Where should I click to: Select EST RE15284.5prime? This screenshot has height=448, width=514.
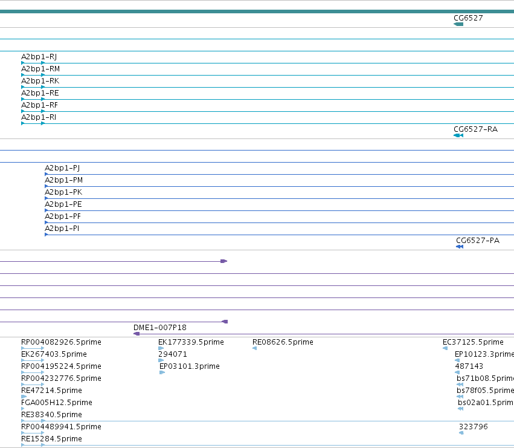(51, 439)
